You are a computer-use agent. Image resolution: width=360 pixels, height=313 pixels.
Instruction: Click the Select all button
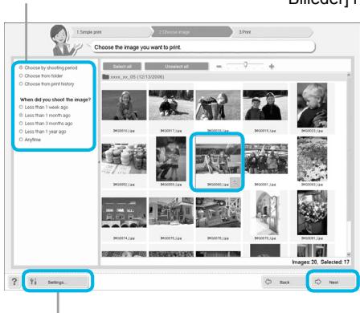coord(122,67)
